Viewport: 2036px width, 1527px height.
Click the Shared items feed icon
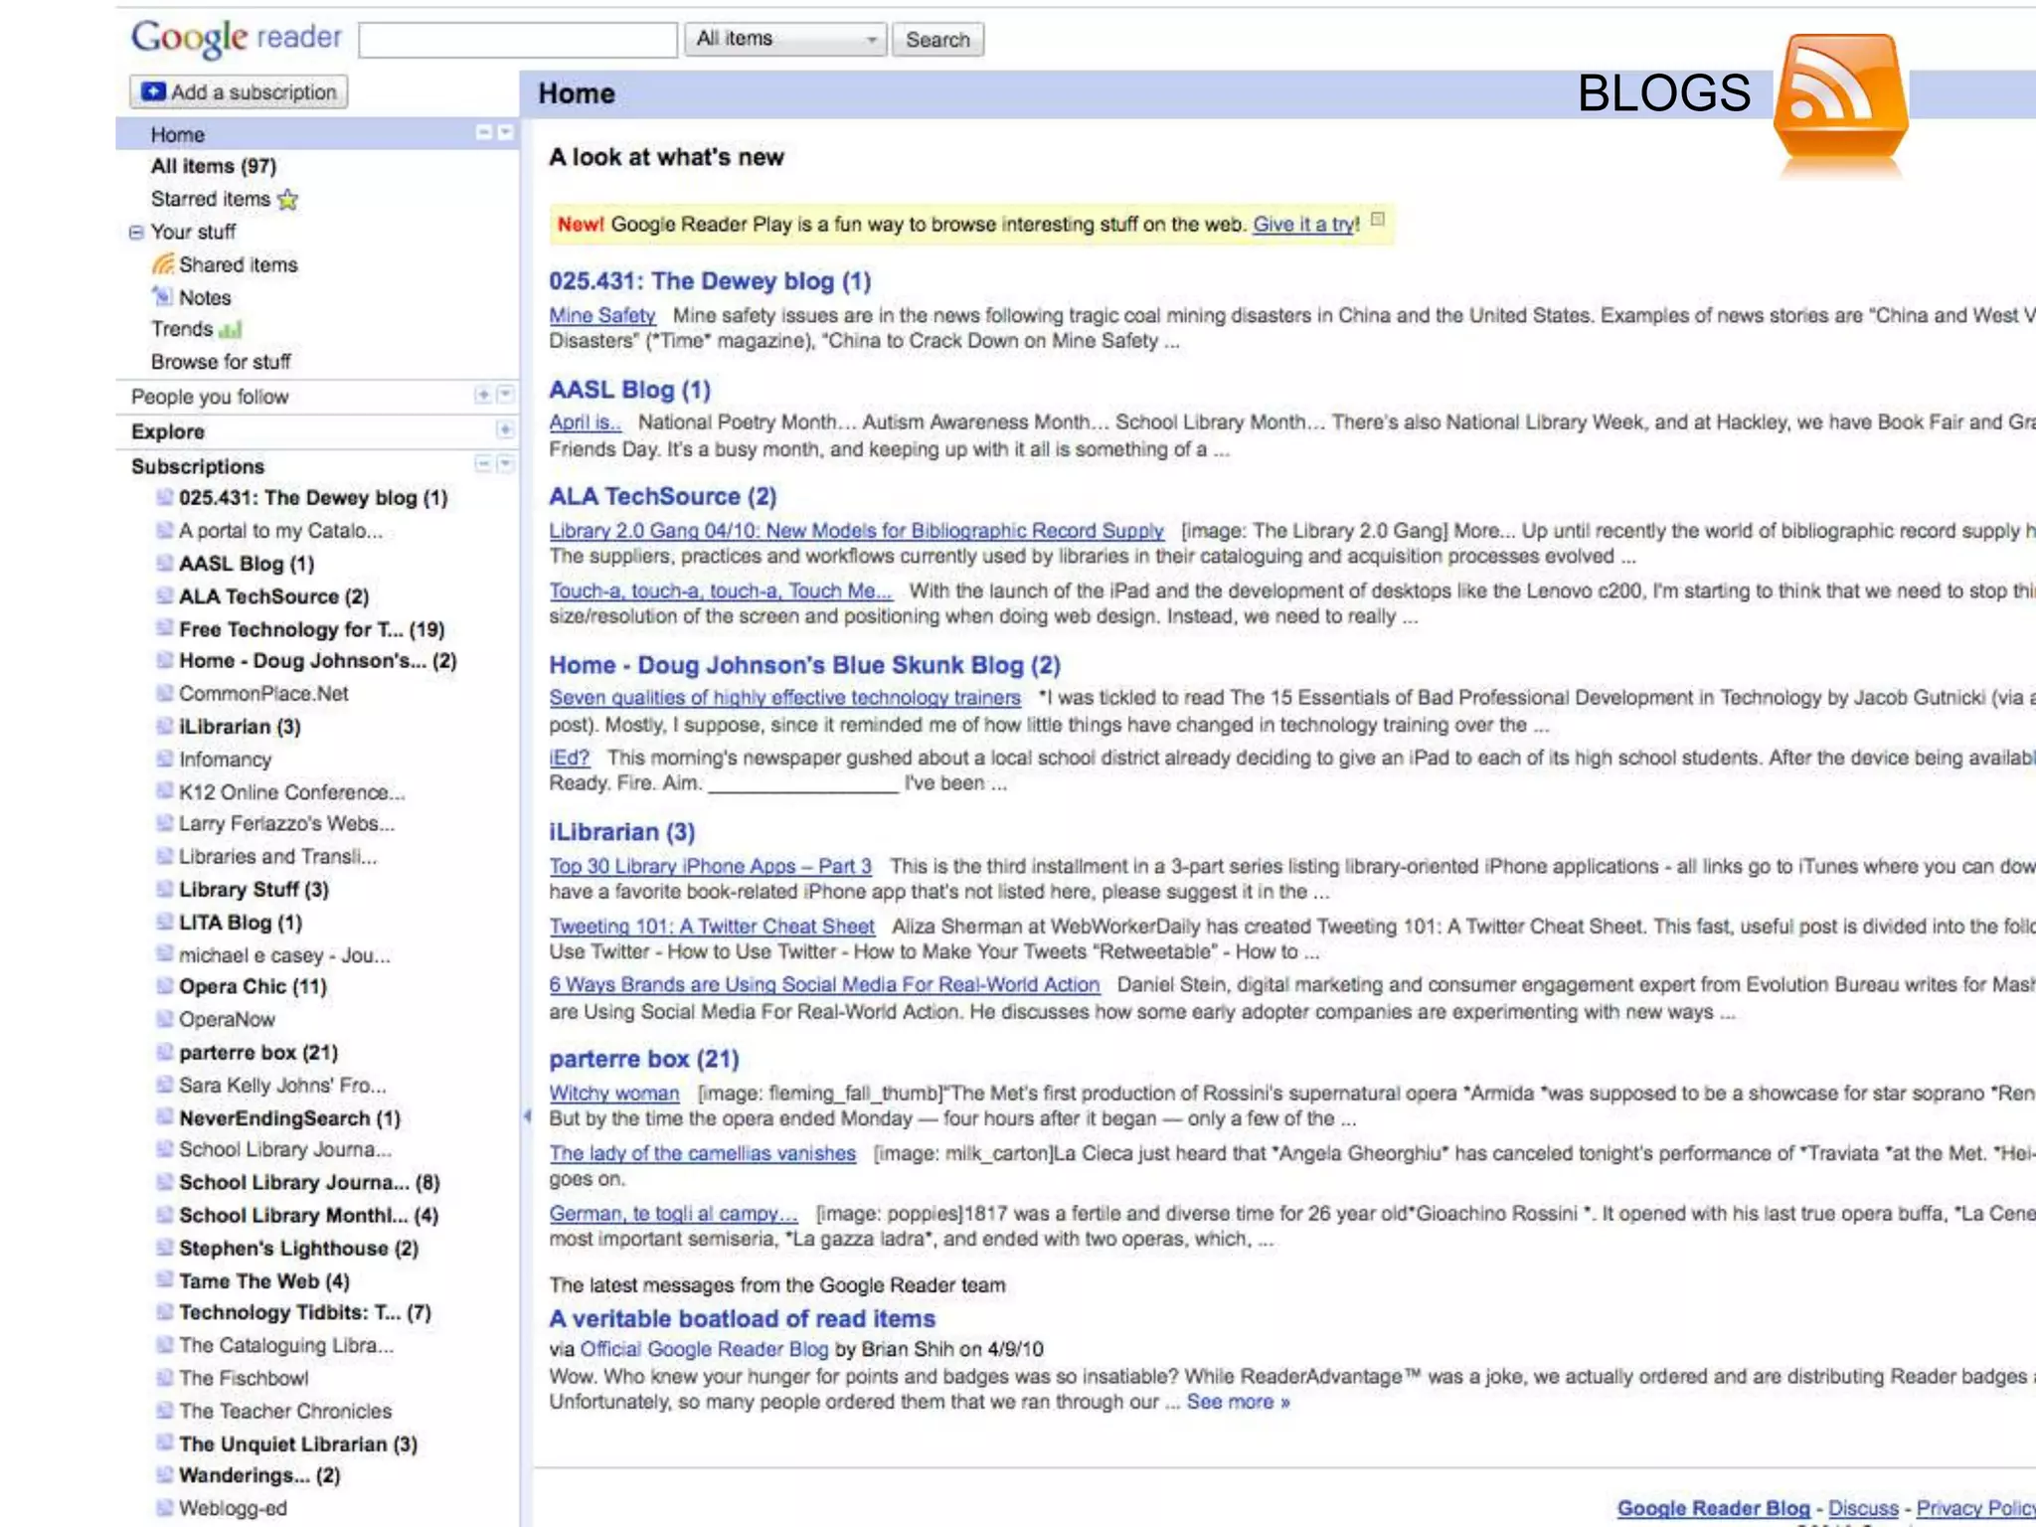pos(163,264)
